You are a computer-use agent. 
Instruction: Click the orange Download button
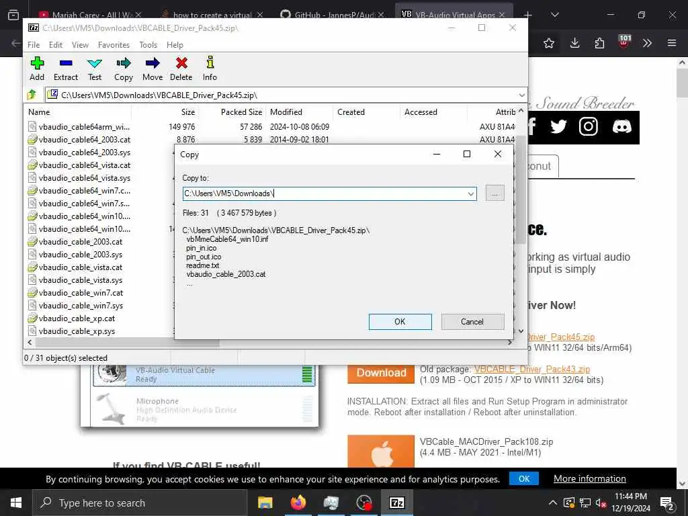point(381,373)
